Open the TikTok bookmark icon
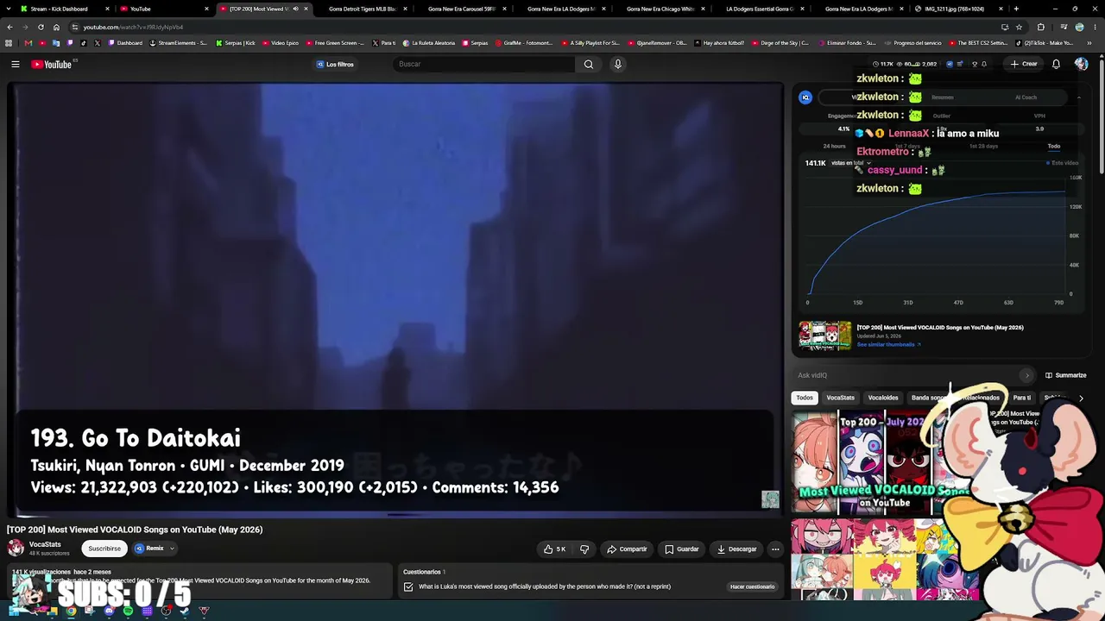 84,43
